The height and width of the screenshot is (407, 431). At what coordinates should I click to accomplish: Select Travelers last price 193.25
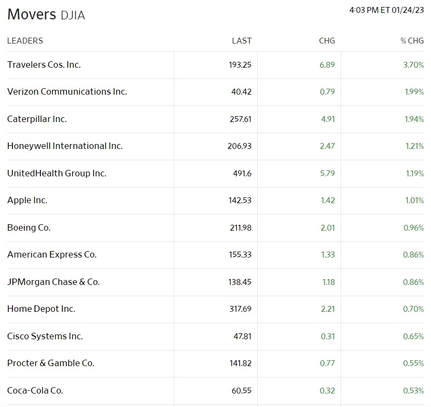240,65
